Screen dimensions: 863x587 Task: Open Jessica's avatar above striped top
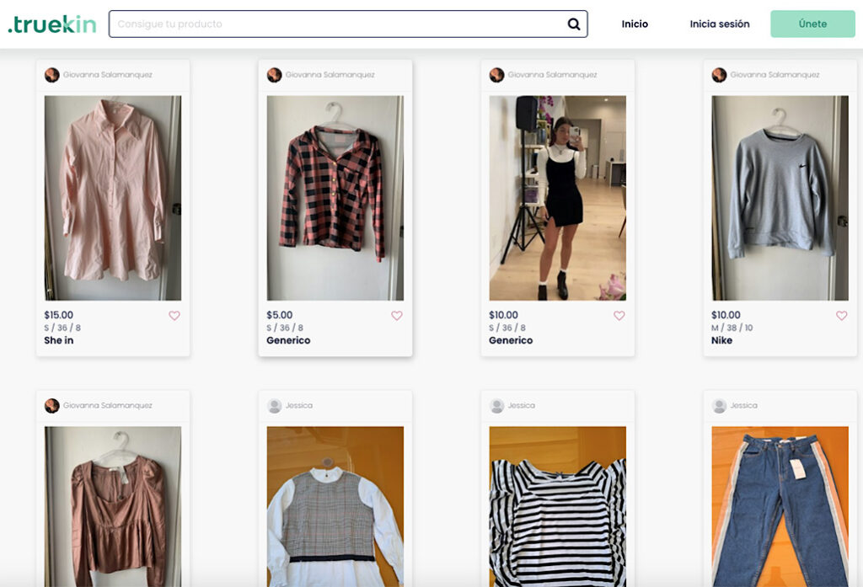[x=496, y=406]
